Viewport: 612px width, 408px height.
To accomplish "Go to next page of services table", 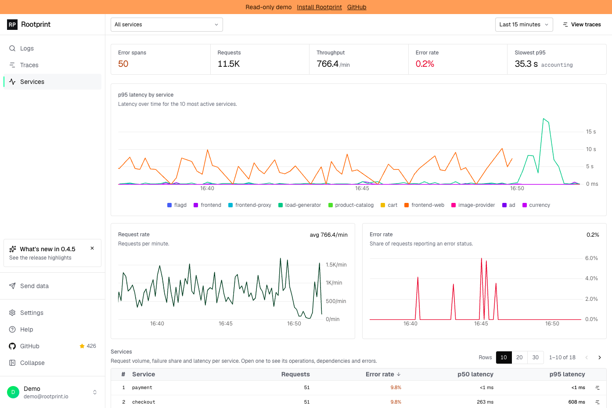I will [x=600, y=357].
